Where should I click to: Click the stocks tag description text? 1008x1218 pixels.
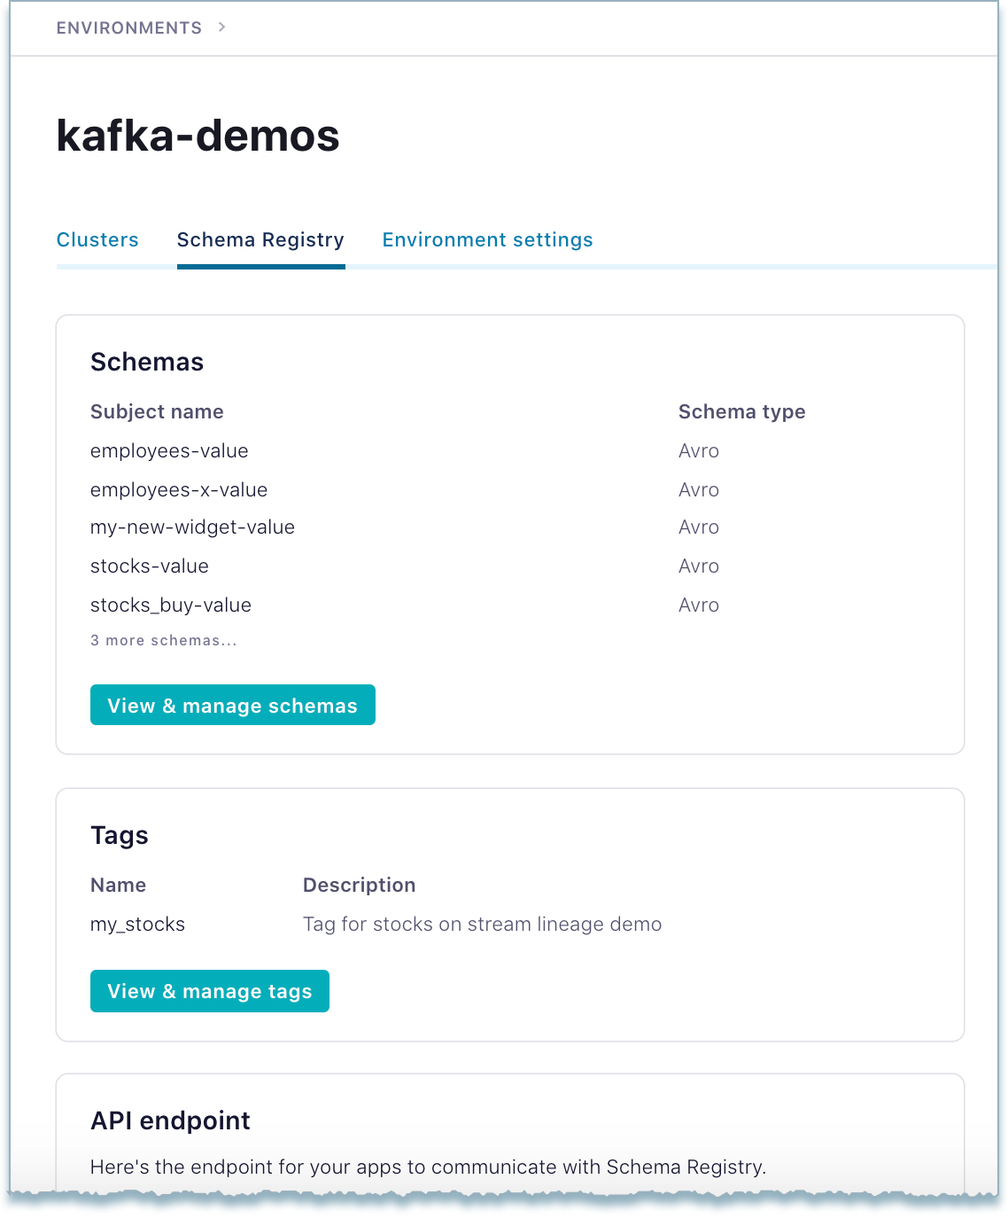click(482, 924)
